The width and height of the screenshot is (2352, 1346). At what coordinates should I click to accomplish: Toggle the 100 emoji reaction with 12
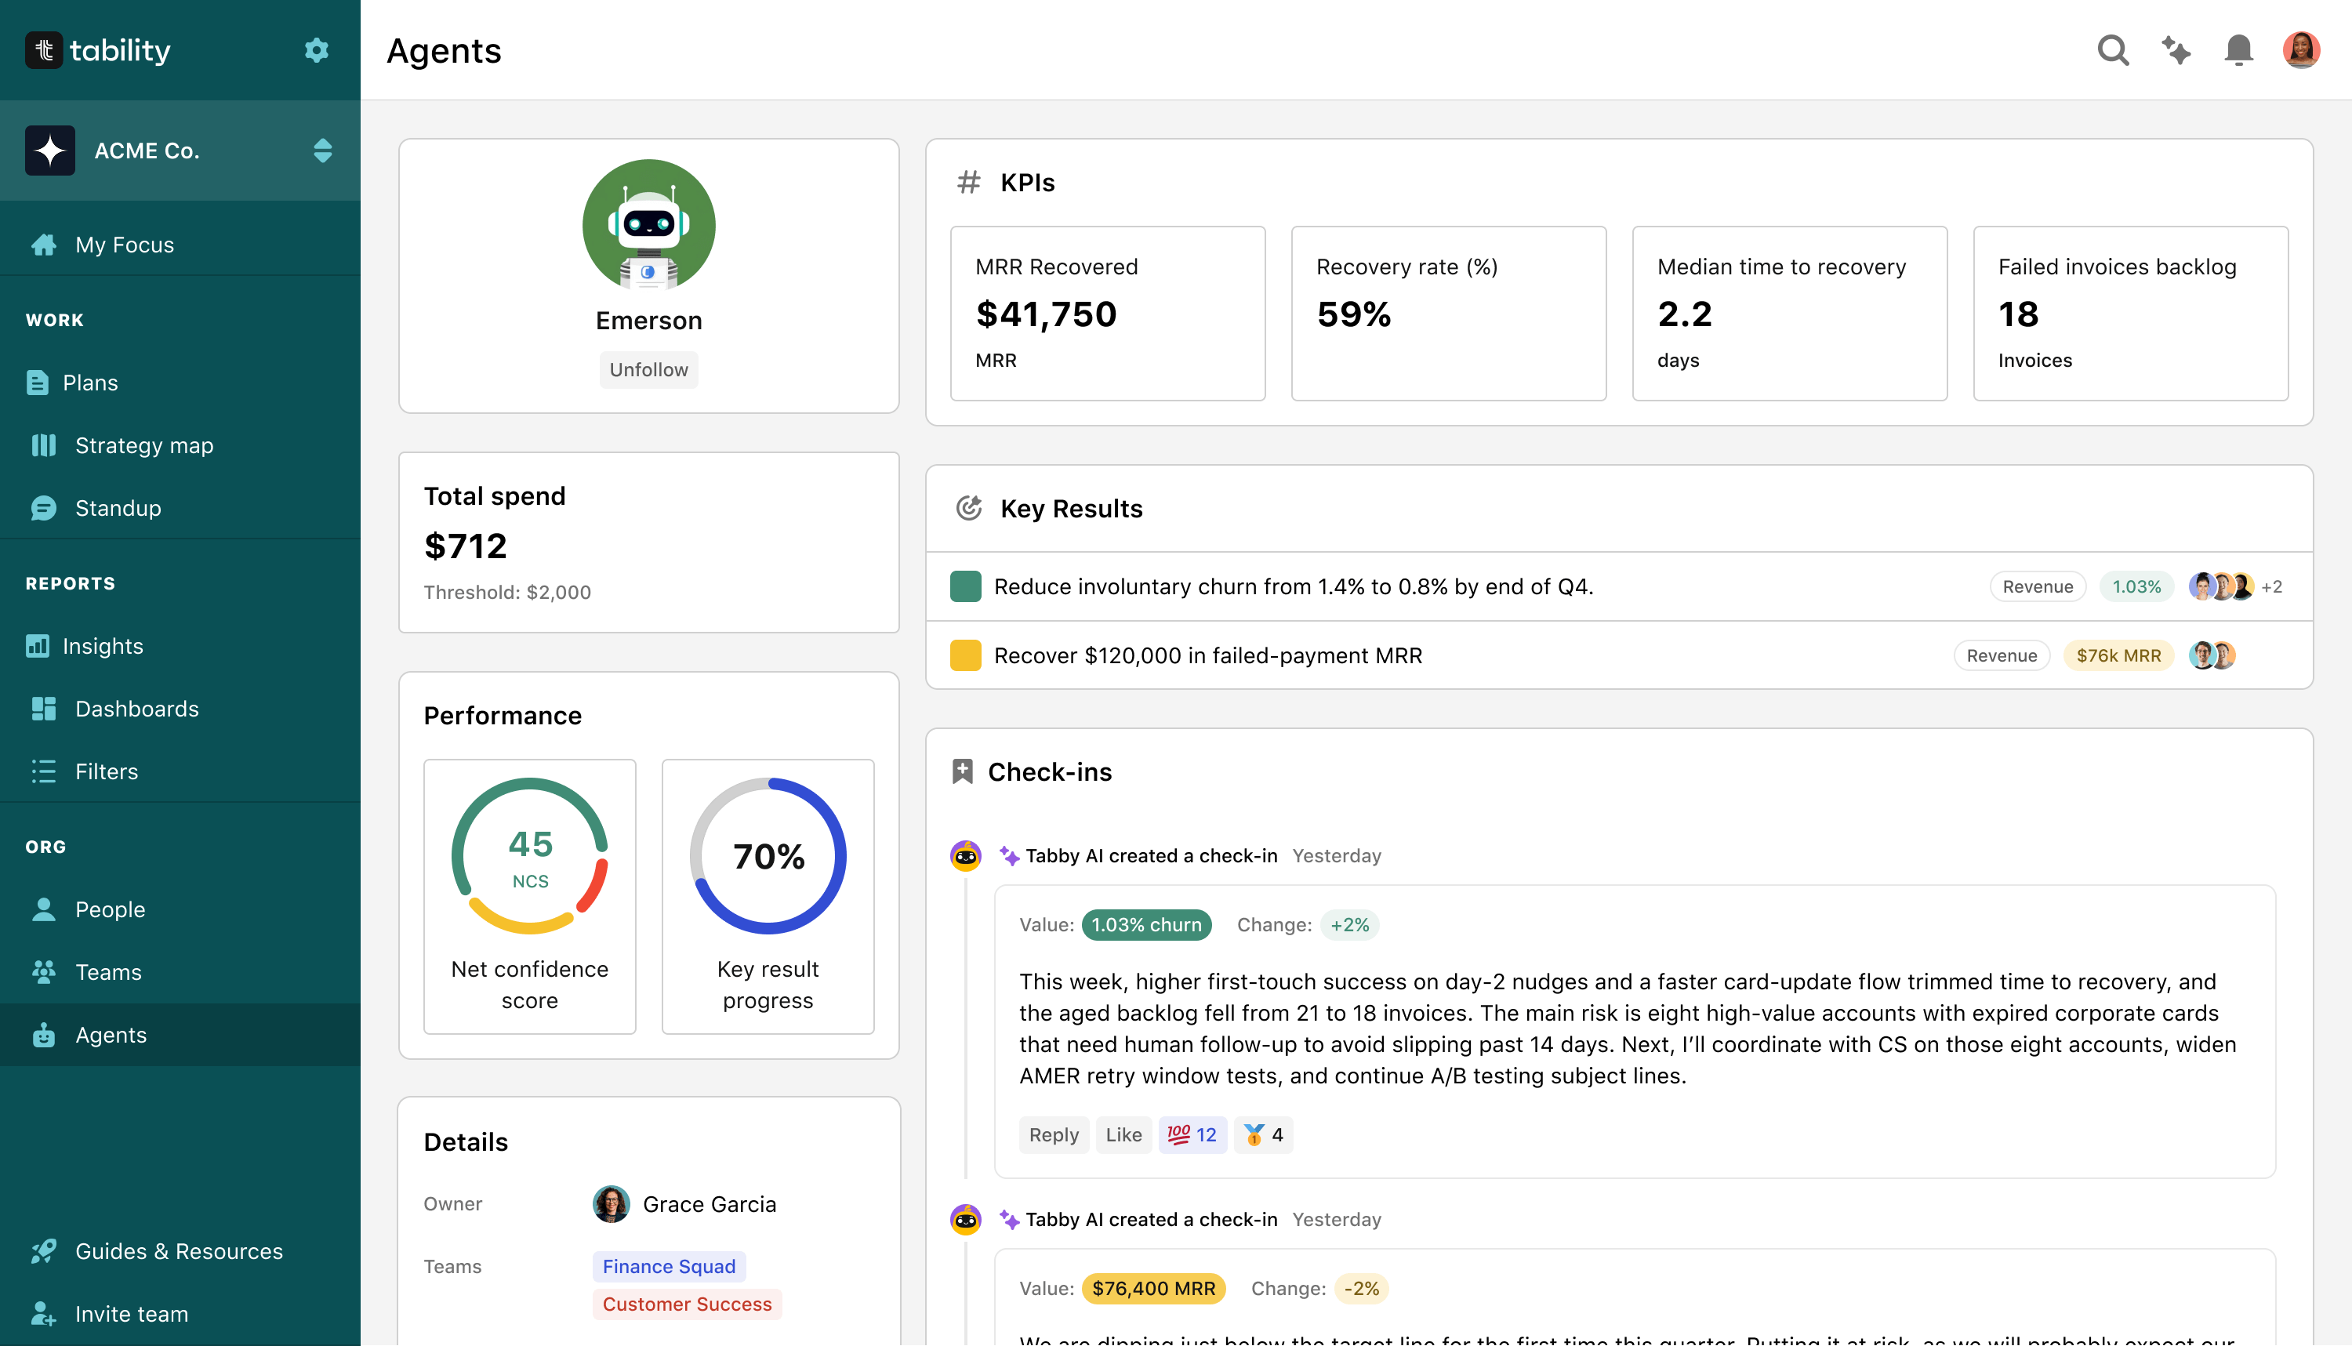(1192, 1135)
